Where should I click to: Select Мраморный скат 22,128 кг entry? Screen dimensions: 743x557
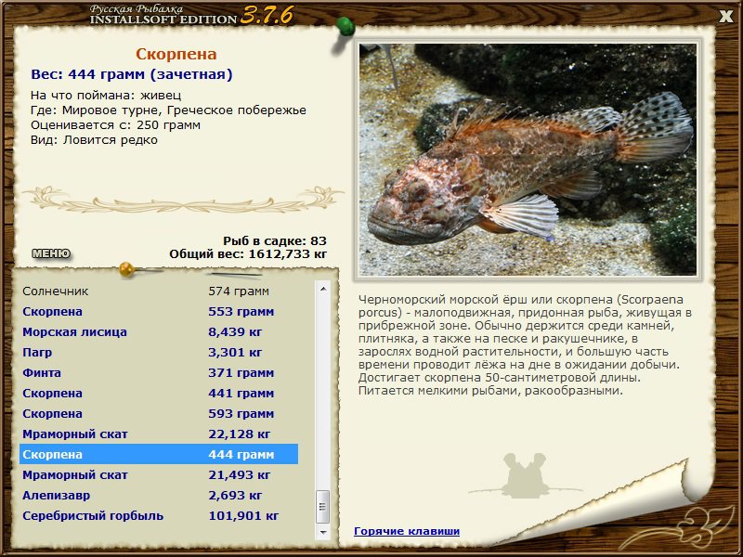tap(159, 434)
